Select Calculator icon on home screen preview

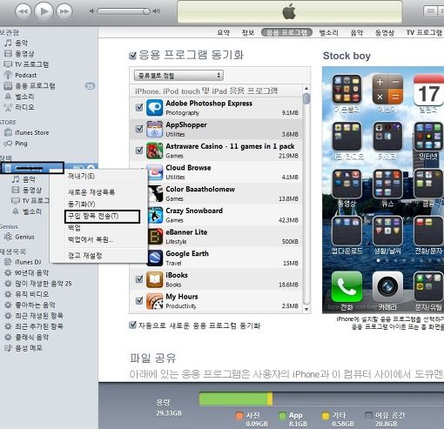coord(387,90)
